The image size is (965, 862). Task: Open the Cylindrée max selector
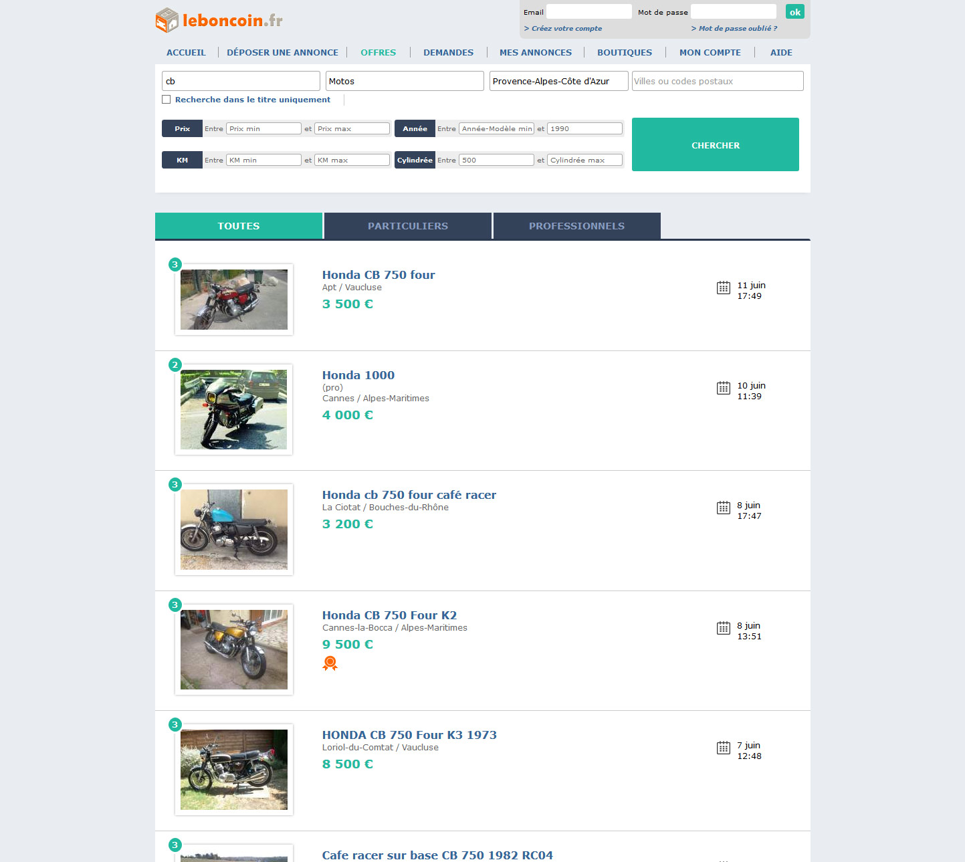click(x=584, y=160)
